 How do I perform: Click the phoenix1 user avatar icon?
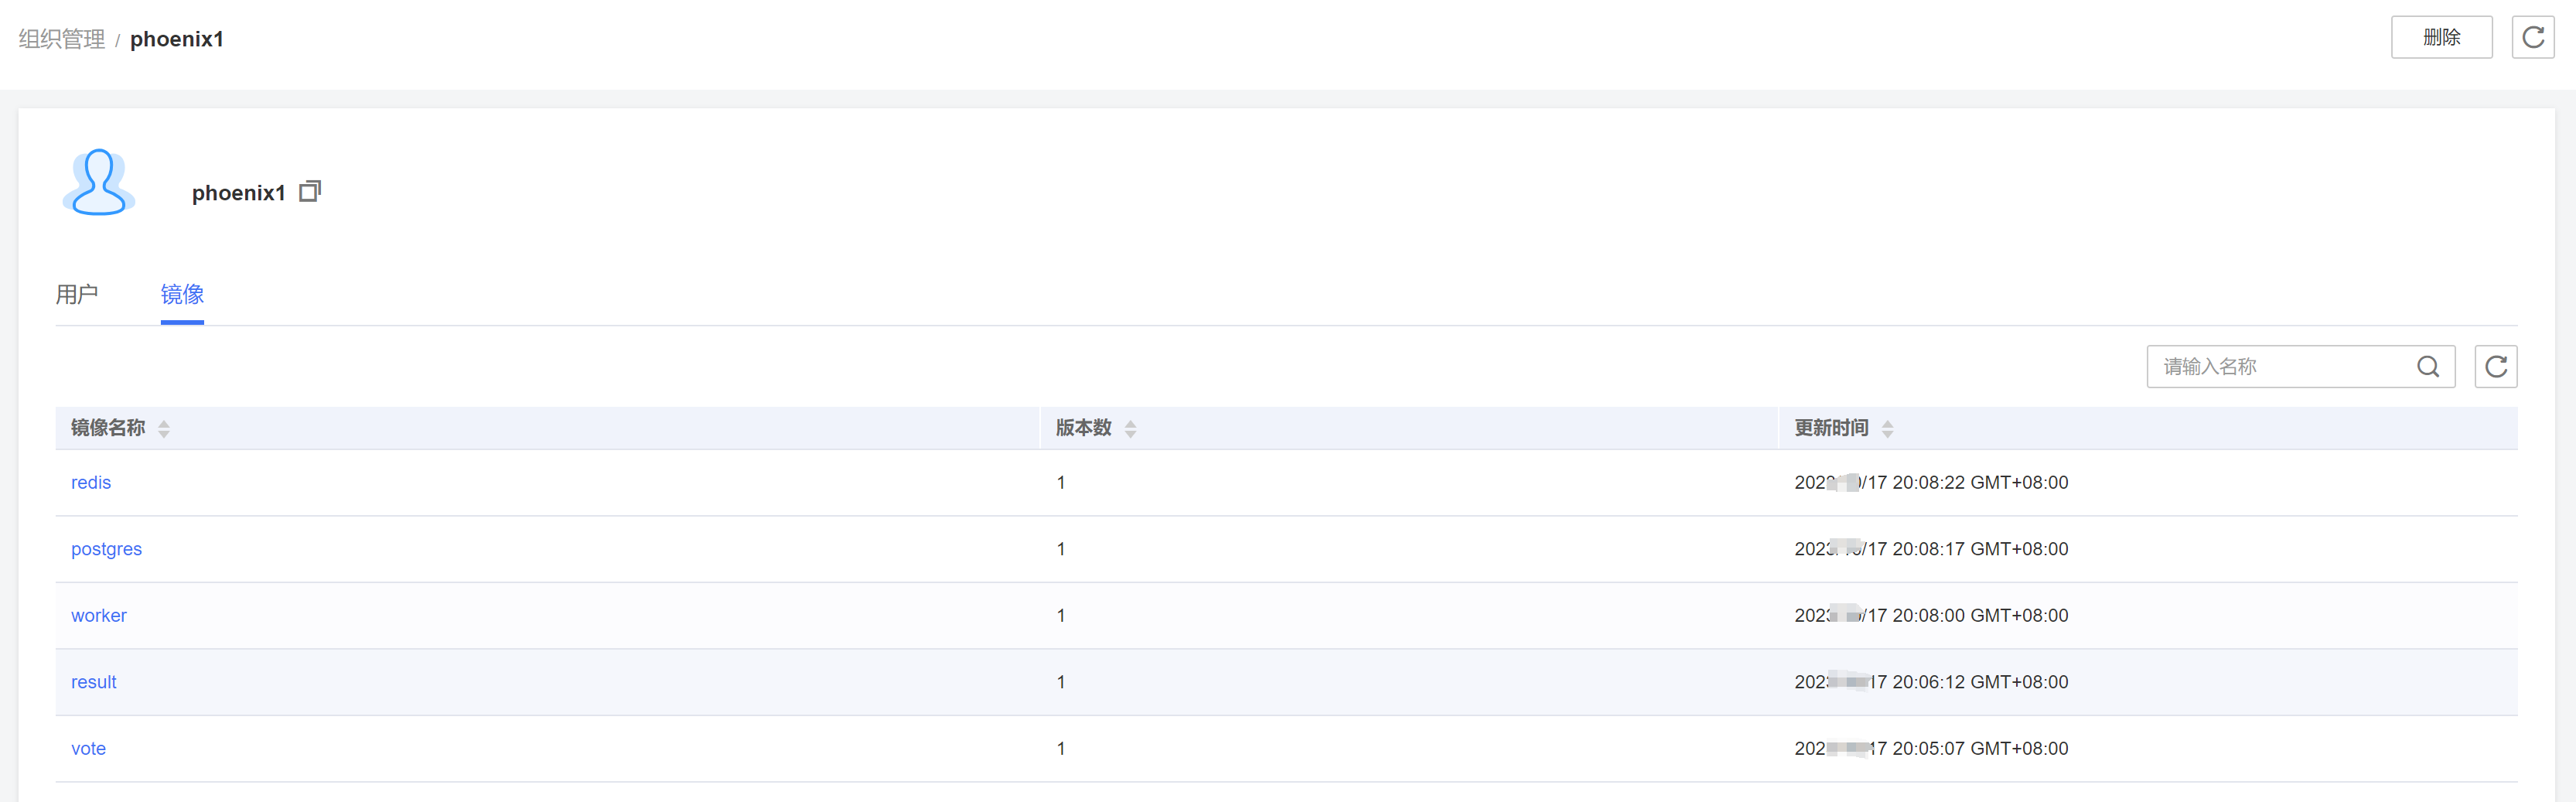point(98,183)
